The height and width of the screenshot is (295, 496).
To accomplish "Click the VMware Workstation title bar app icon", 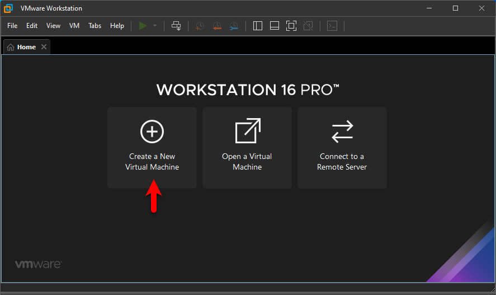I will (x=8, y=8).
